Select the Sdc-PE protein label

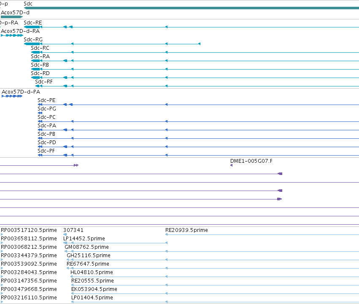pyautogui.click(x=46, y=100)
